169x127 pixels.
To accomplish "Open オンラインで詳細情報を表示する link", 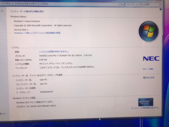I will (x=146, y=108).
